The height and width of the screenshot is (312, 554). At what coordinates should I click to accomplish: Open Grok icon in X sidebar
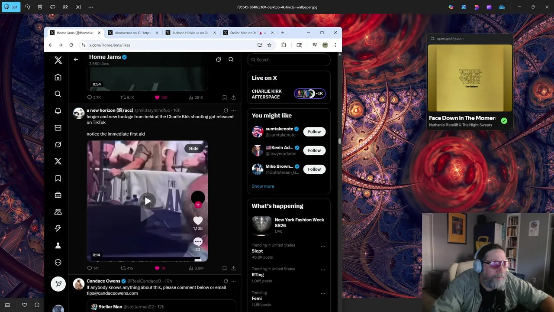[58, 144]
